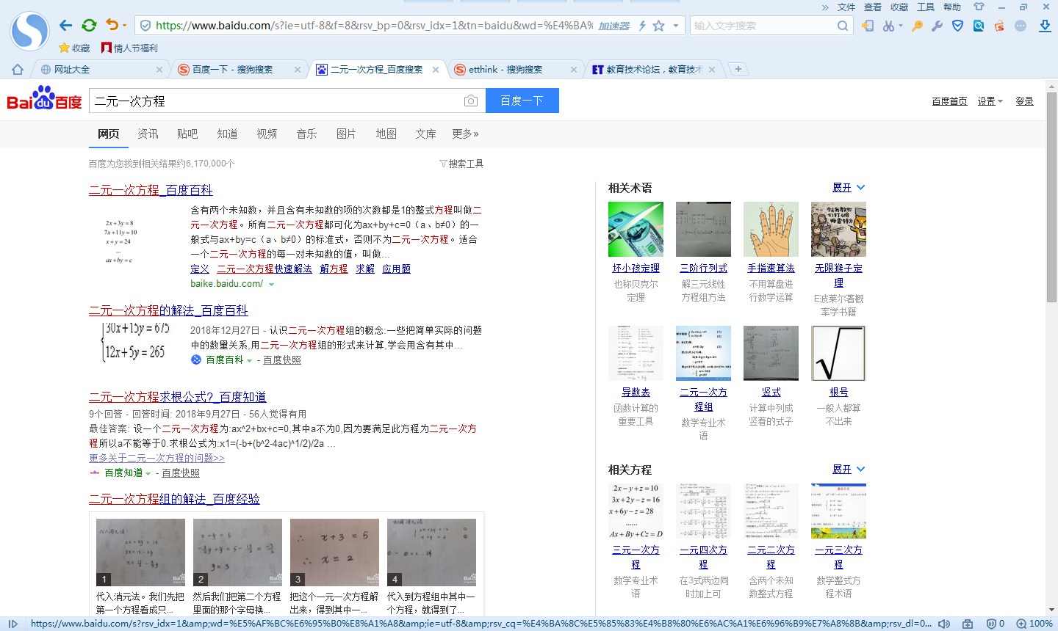Click the phone transfer toolbar icon
The width and height of the screenshot is (1058, 631).
pyautogui.click(x=868, y=26)
